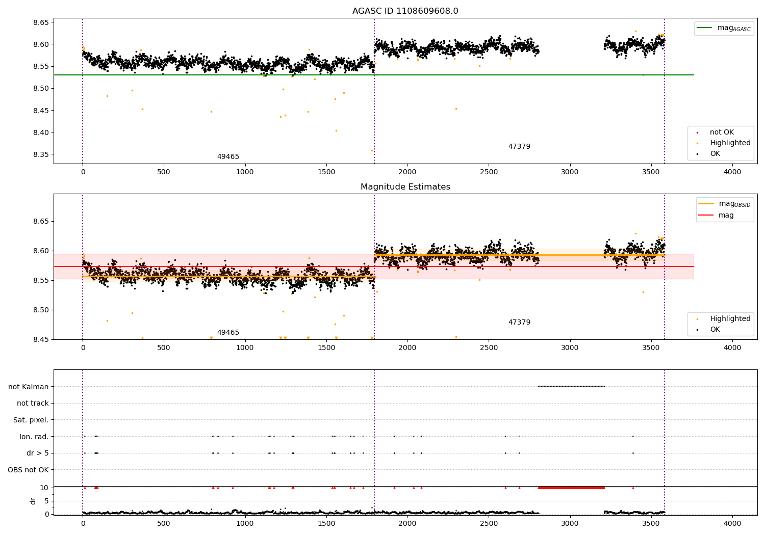Click the rotated 'dr' y-axis label
The height and width of the screenshot is (535, 765).
tap(33, 501)
